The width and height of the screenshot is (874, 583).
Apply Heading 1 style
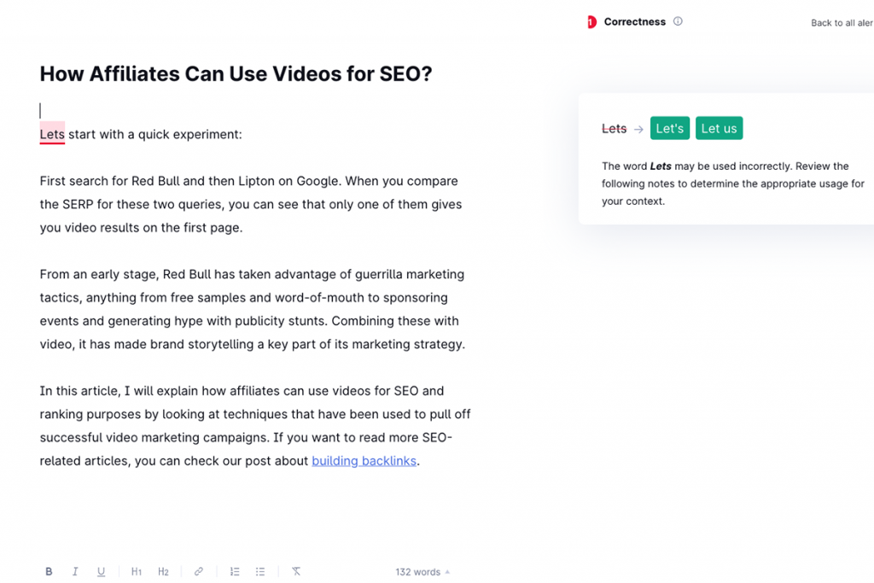click(x=137, y=571)
